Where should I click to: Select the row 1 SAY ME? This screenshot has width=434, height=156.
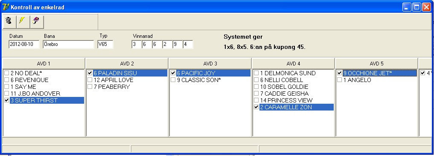pyautogui.click(x=44, y=87)
